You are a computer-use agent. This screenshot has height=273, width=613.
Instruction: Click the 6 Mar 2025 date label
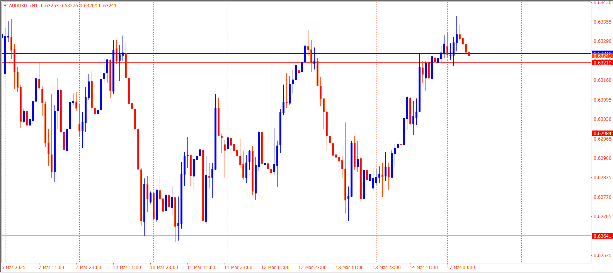click(x=14, y=268)
